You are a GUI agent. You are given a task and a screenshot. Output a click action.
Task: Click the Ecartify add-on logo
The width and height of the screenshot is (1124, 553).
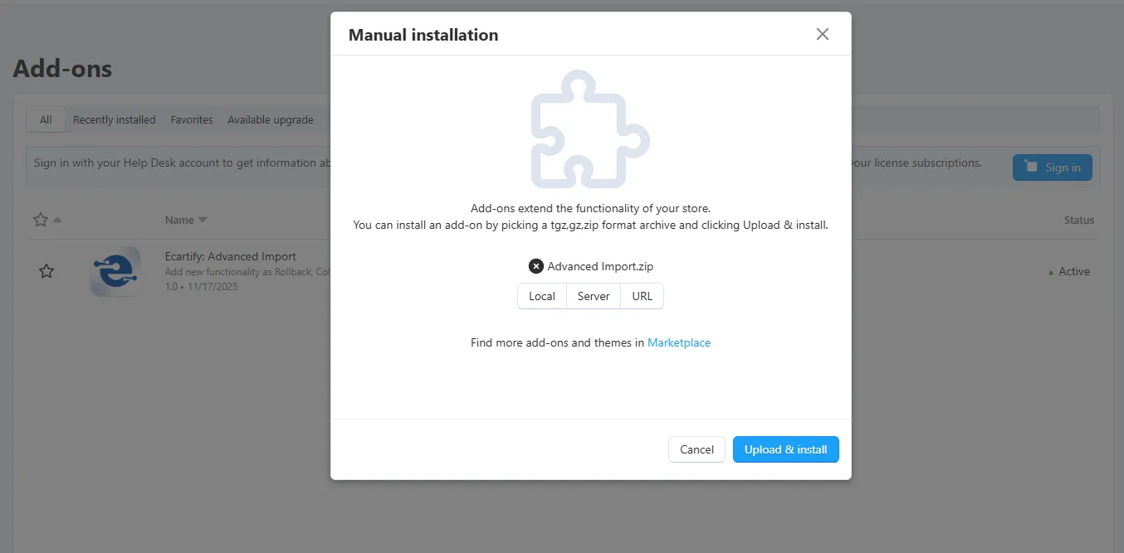point(115,272)
